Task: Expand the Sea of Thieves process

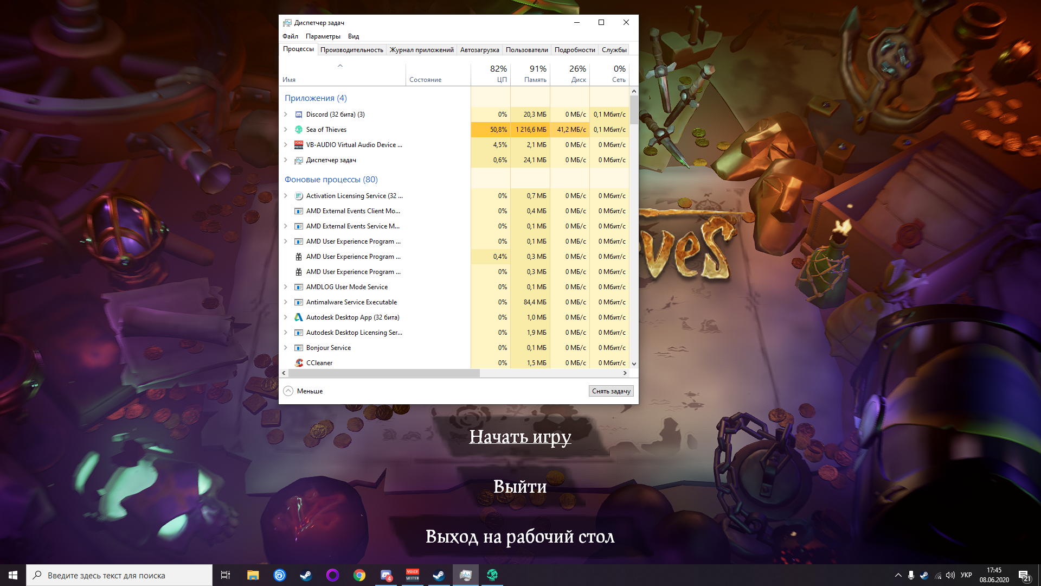Action: point(286,130)
